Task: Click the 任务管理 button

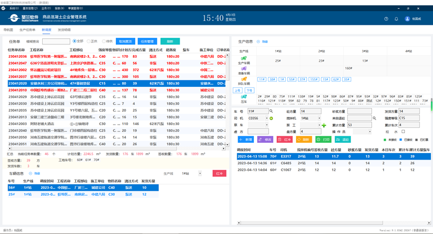Action: point(147,41)
